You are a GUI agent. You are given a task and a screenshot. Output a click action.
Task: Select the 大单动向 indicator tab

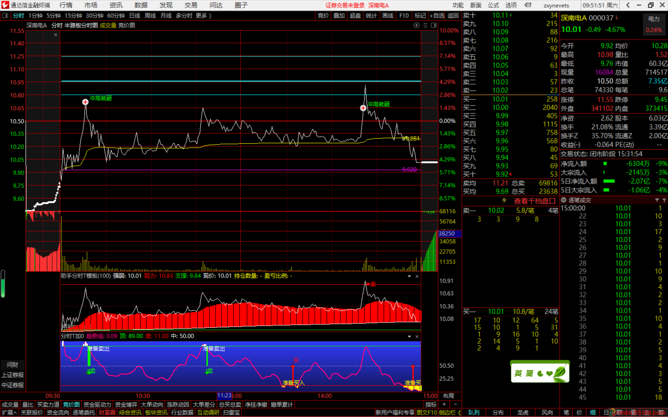coord(152,405)
